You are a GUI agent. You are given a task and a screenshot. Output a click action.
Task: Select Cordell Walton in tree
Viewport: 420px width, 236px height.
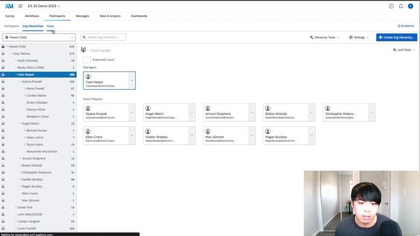36,96
